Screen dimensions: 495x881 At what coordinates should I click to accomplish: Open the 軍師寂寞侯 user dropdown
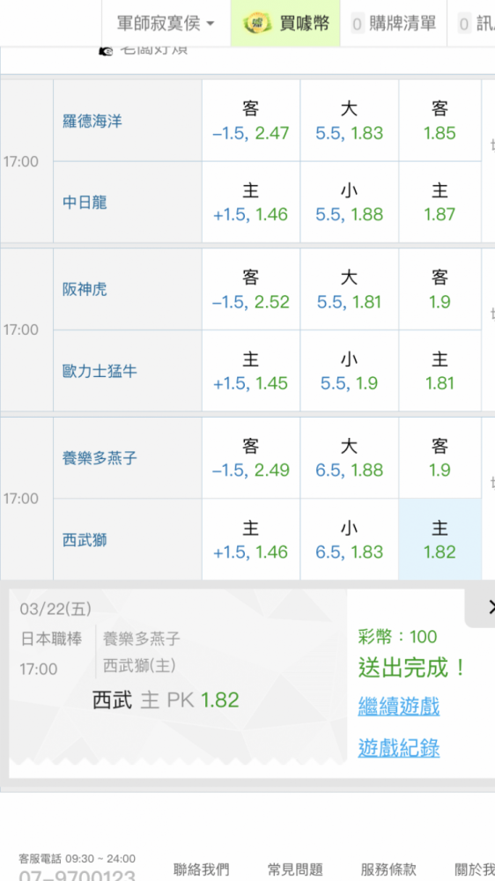(x=166, y=24)
